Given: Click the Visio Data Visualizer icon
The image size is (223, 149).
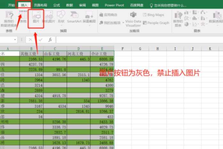Looking at the screenshot, I should click(x=133, y=15).
